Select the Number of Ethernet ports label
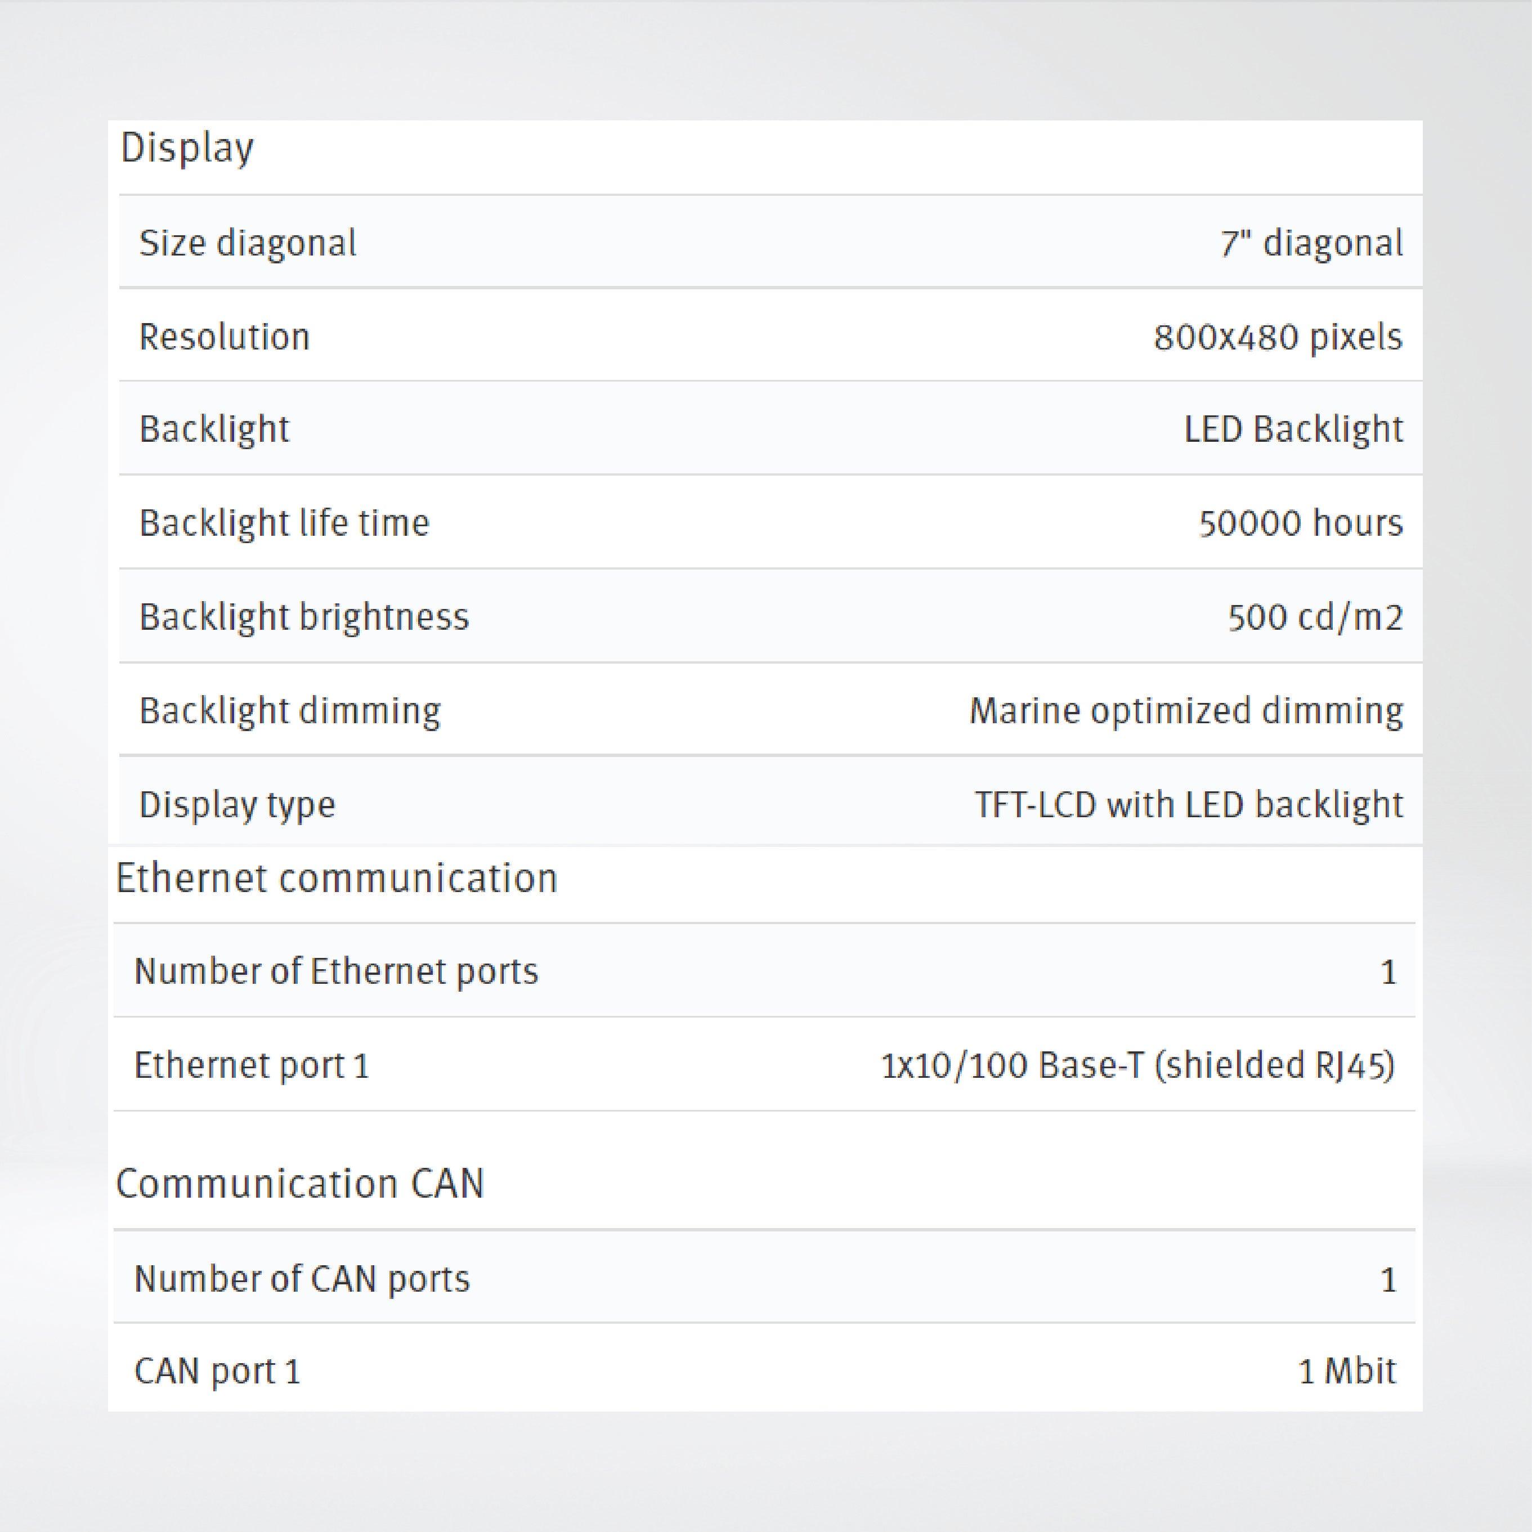Image resolution: width=1532 pixels, height=1532 pixels. click(336, 971)
